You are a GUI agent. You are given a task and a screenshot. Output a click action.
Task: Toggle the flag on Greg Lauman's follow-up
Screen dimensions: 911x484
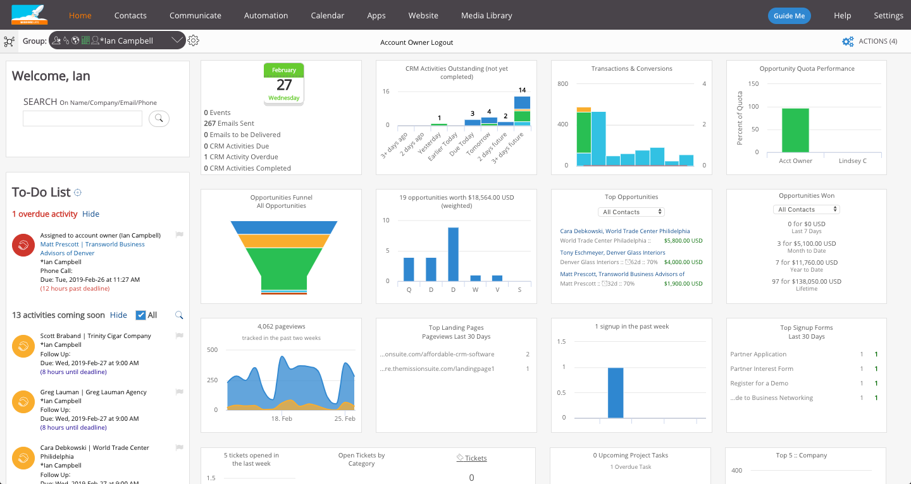pos(179,392)
